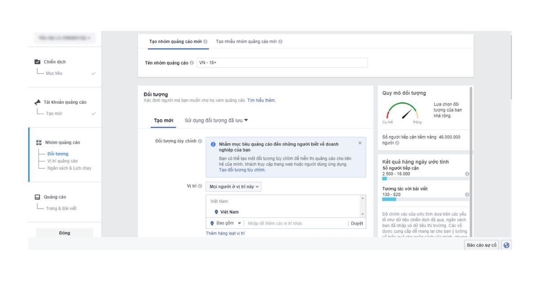
Task: Click info icon for Tương tác với bài viết
Action: 467,195
